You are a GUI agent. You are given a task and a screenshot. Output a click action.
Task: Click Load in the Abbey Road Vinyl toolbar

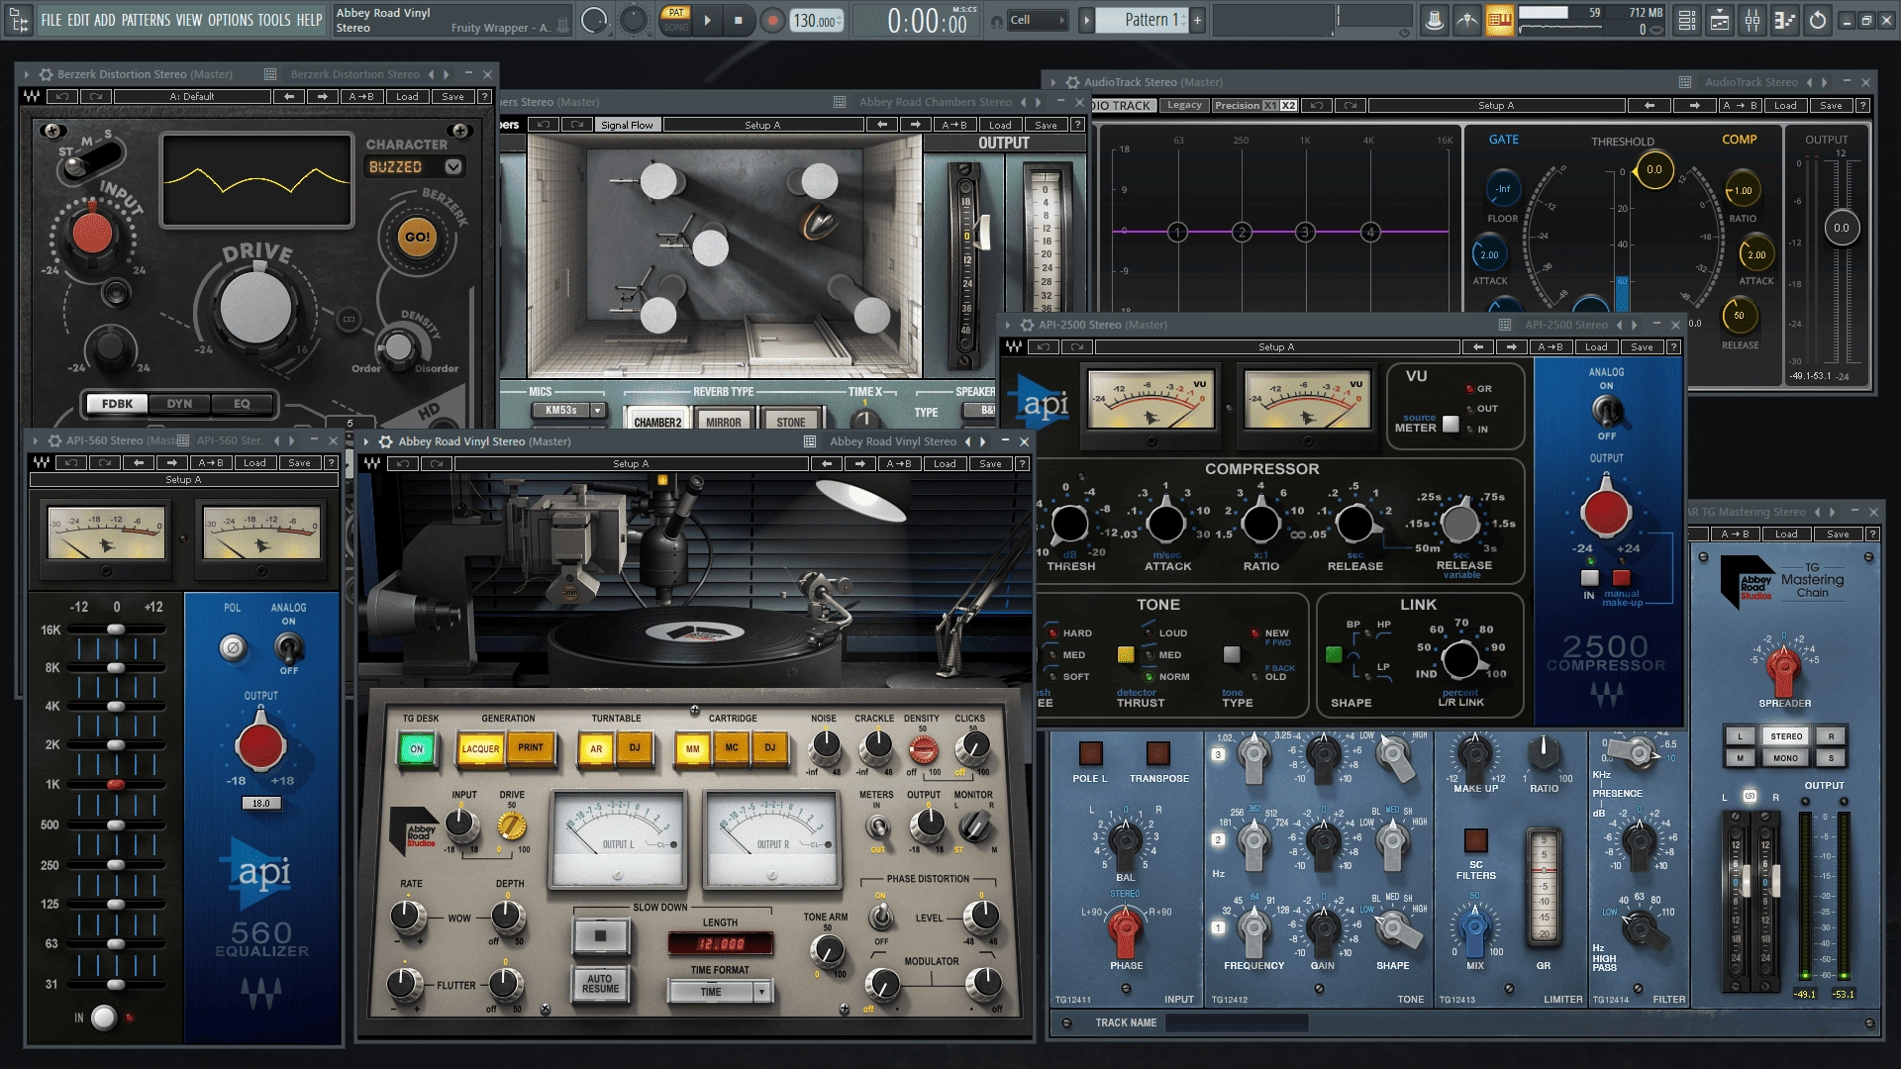(x=945, y=463)
